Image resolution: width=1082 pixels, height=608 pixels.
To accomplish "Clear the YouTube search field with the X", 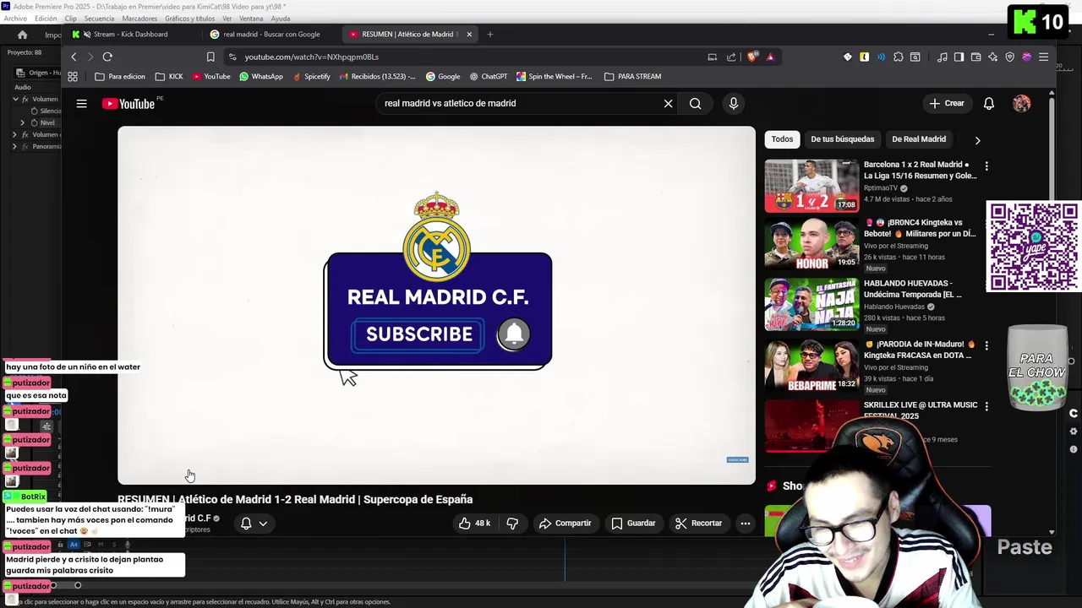I will (668, 103).
